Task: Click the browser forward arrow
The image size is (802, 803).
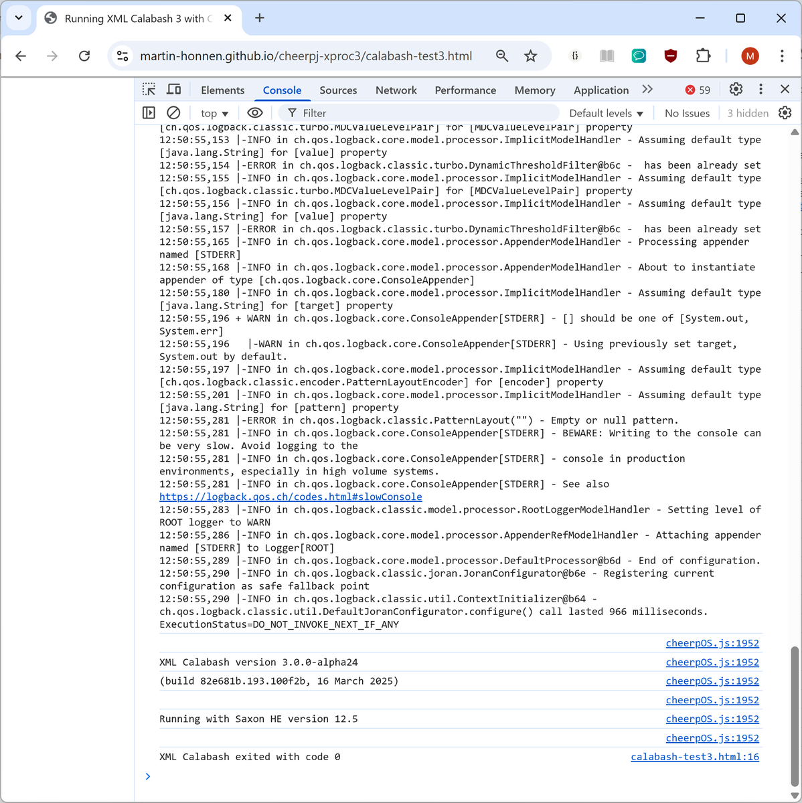Action: pyautogui.click(x=52, y=56)
